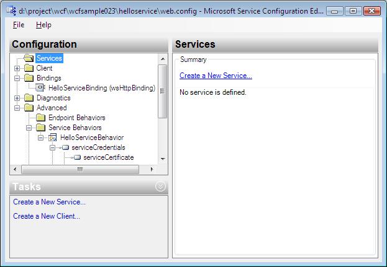Image resolution: width=387 pixels, height=267 pixels.
Task: Expand the Client tree node
Action: pos(17,68)
